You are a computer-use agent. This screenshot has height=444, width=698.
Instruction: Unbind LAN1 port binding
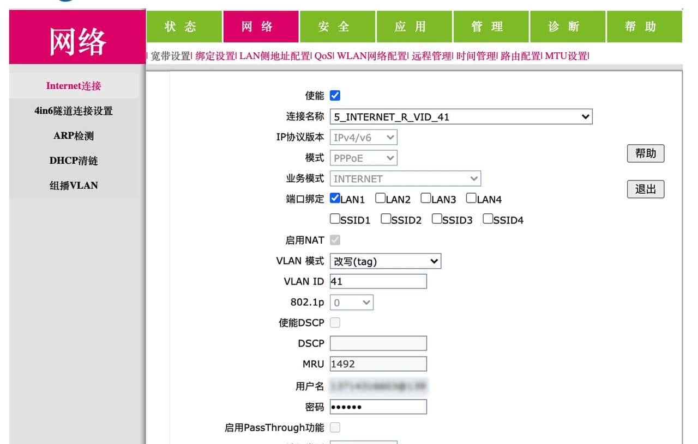pyautogui.click(x=335, y=198)
